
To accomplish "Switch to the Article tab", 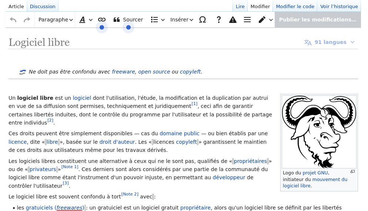I will [16, 6].
